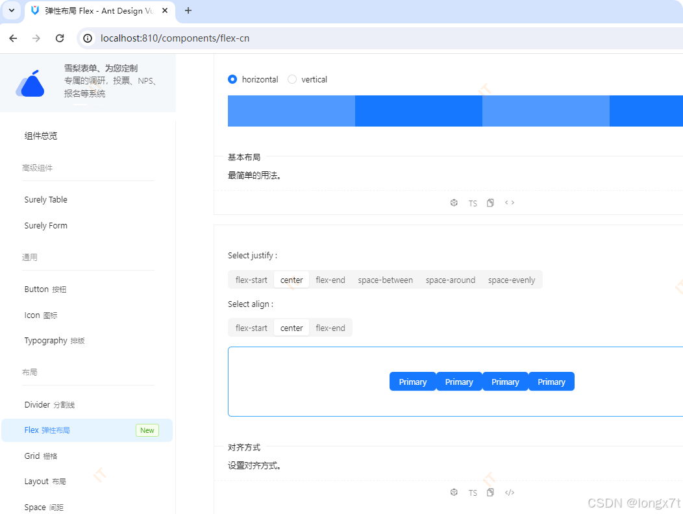Hide code icon under alignment demo
Viewport: 683px width, 514px height.
pos(510,492)
